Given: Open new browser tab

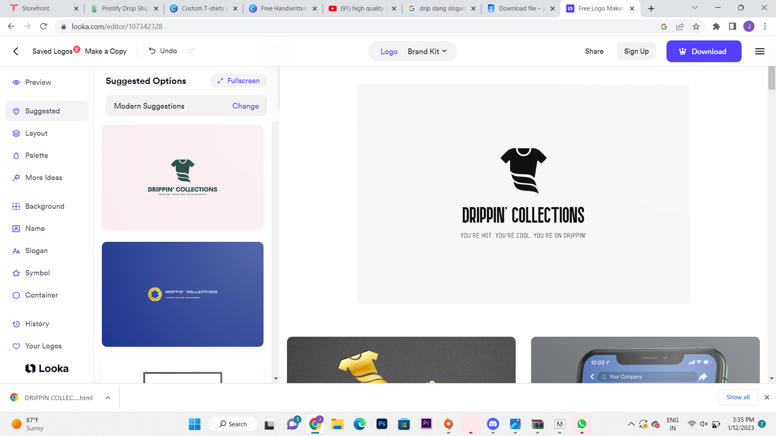Looking at the screenshot, I should [x=651, y=8].
